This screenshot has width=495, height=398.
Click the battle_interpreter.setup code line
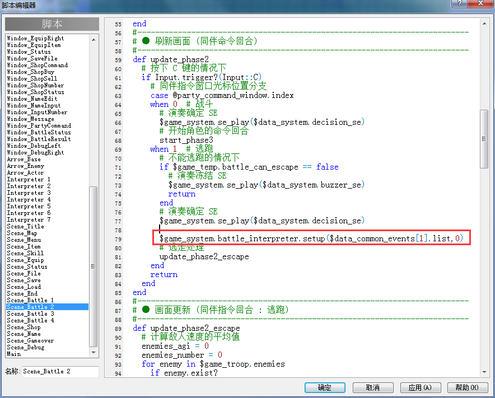coord(311,238)
